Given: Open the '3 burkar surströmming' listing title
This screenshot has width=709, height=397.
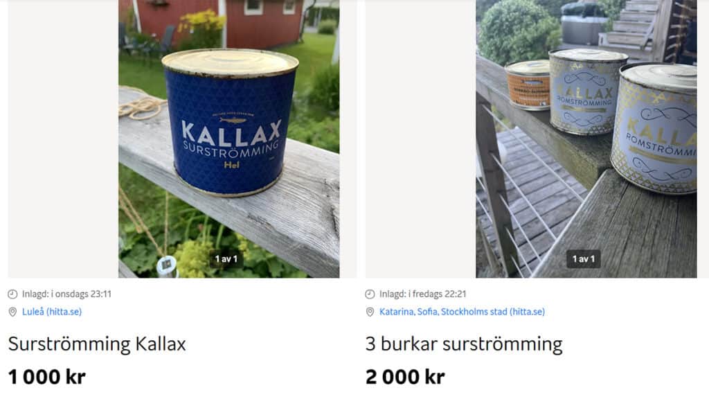Looking at the screenshot, I should (x=464, y=344).
